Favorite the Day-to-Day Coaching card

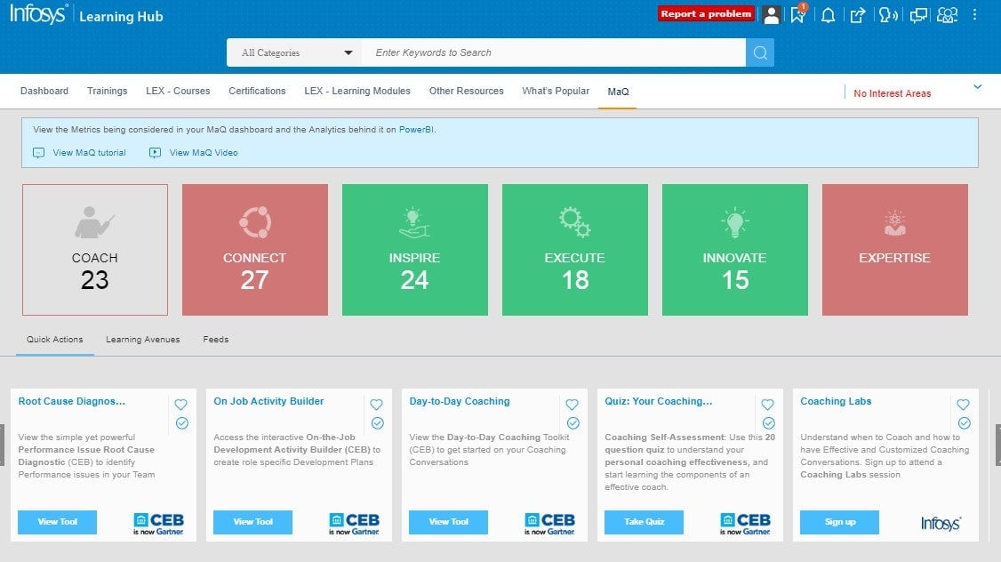point(572,405)
